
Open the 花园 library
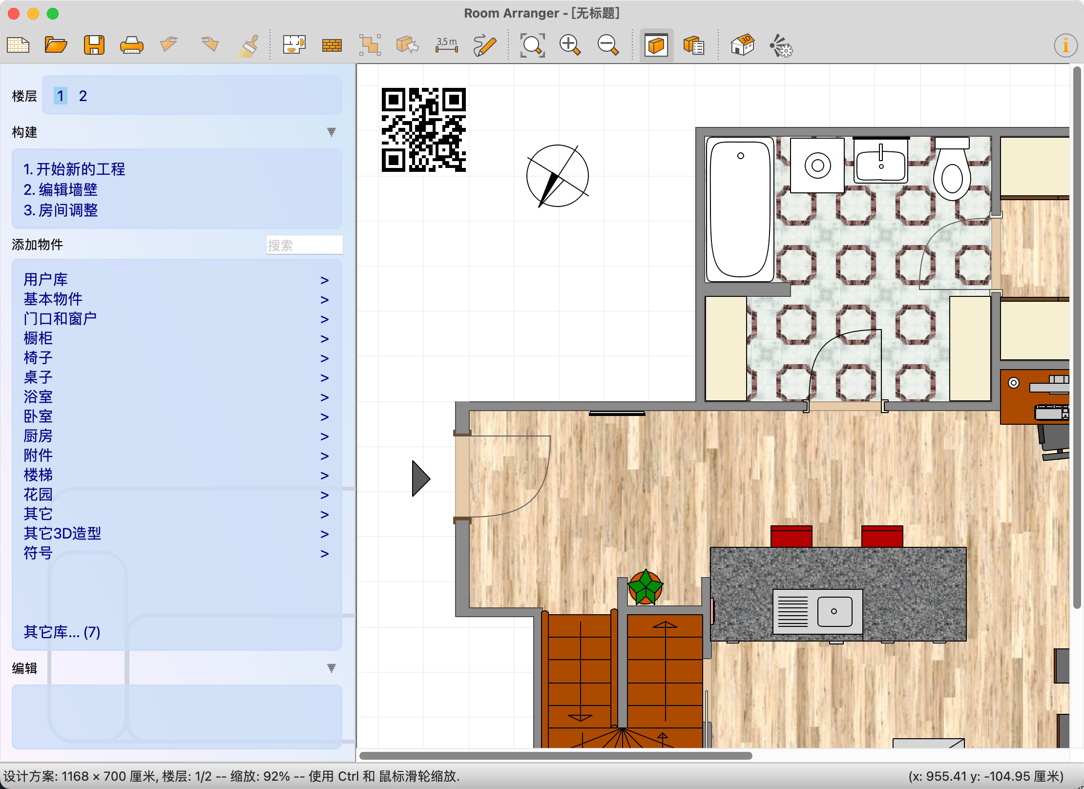click(176, 495)
